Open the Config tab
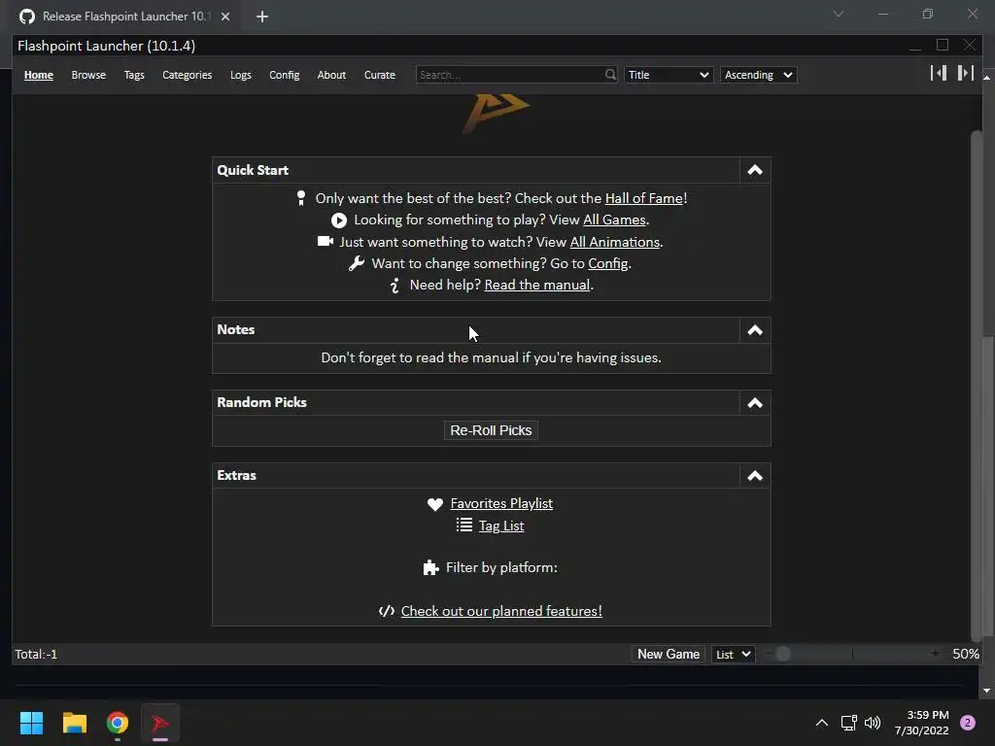Image resolution: width=995 pixels, height=746 pixels. (285, 75)
